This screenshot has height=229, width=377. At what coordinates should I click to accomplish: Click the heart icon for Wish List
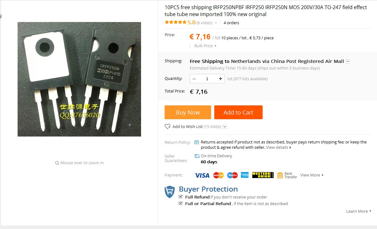(168, 126)
